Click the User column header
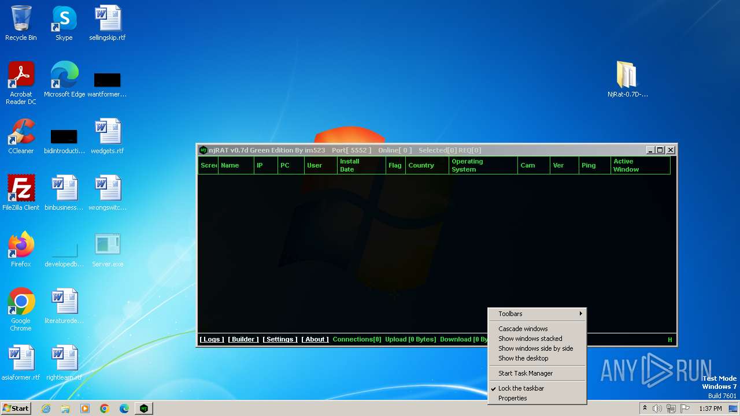The height and width of the screenshot is (416, 740). coord(321,165)
